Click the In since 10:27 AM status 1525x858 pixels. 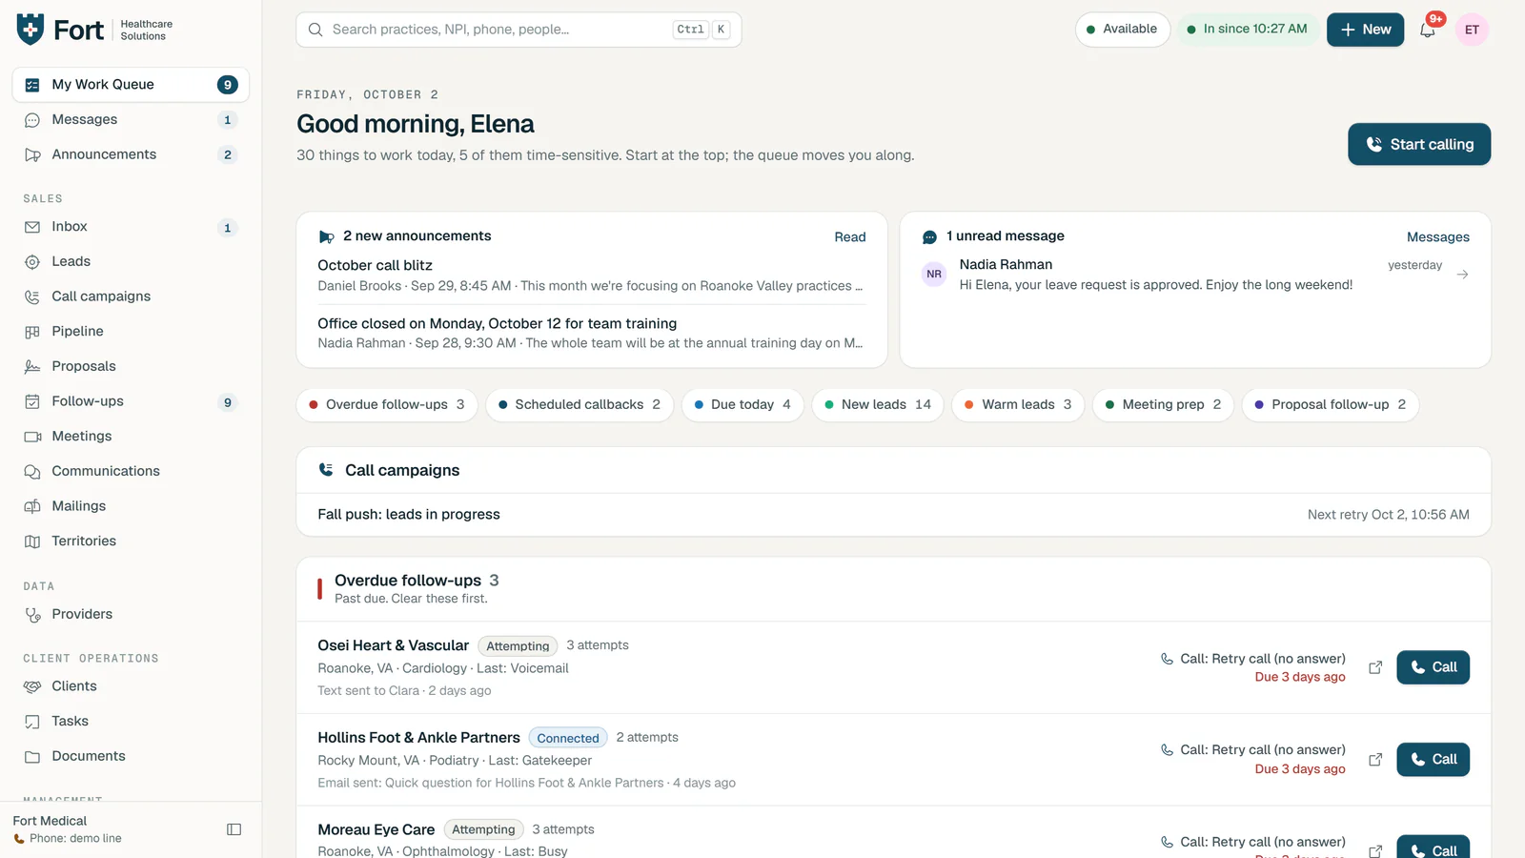(x=1247, y=30)
